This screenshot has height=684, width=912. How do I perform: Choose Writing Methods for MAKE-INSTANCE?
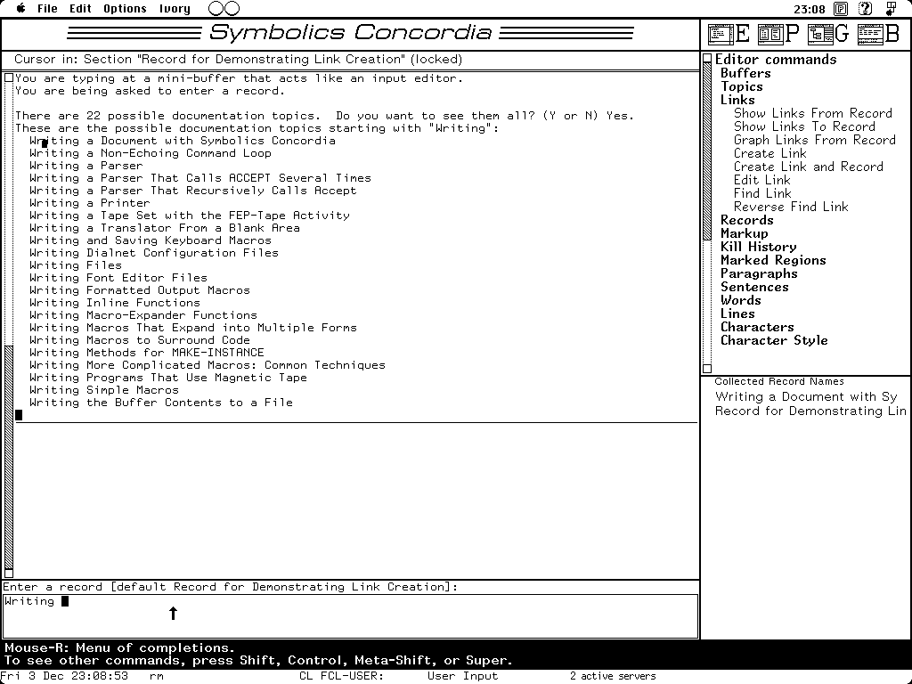coord(147,353)
